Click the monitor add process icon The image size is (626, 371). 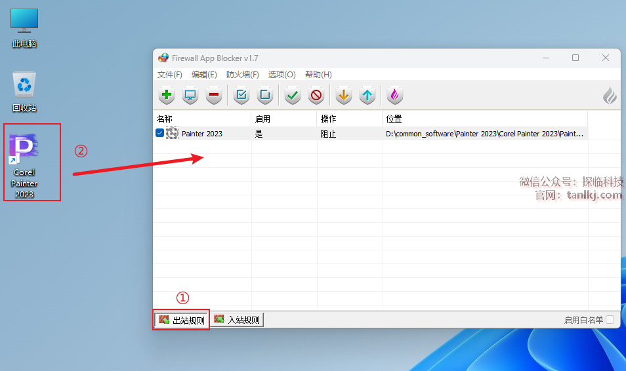(190, 96)
